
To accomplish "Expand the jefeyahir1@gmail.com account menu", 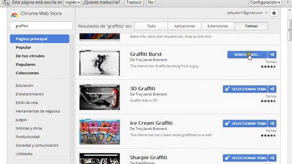I will click(x=247, y=13).
